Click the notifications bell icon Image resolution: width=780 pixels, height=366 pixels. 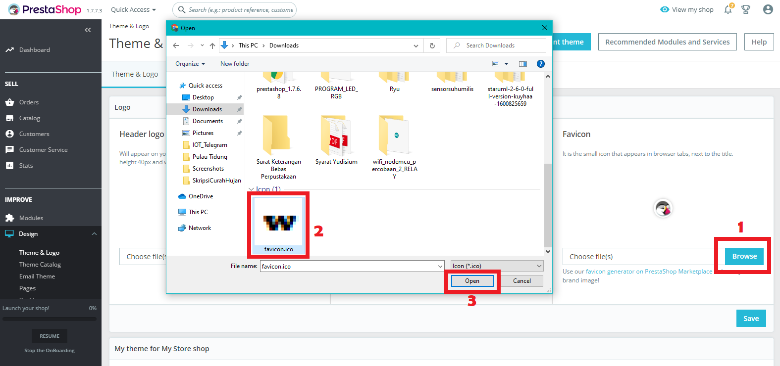728,10
